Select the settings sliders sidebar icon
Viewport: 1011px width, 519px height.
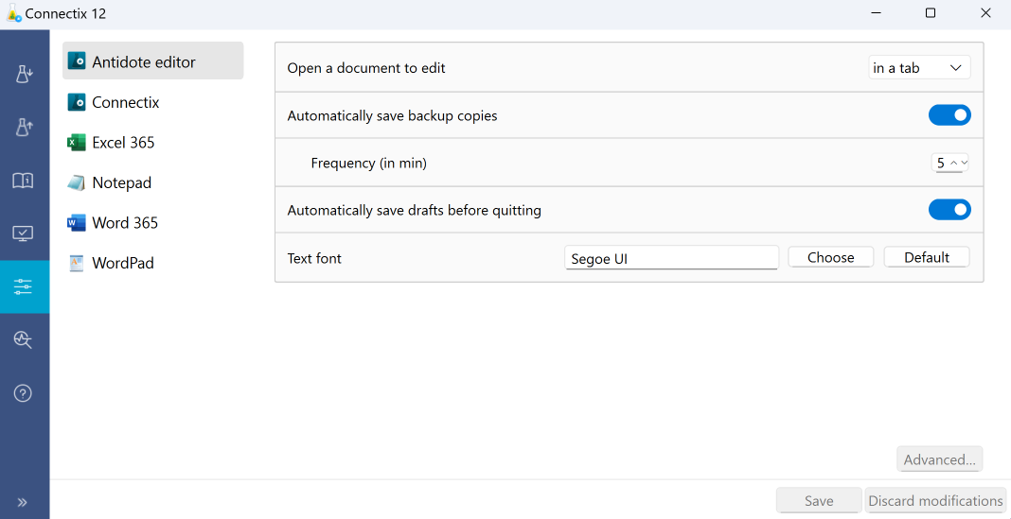pos(24,287)
